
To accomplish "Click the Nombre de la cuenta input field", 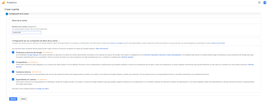I will [26, 32].
